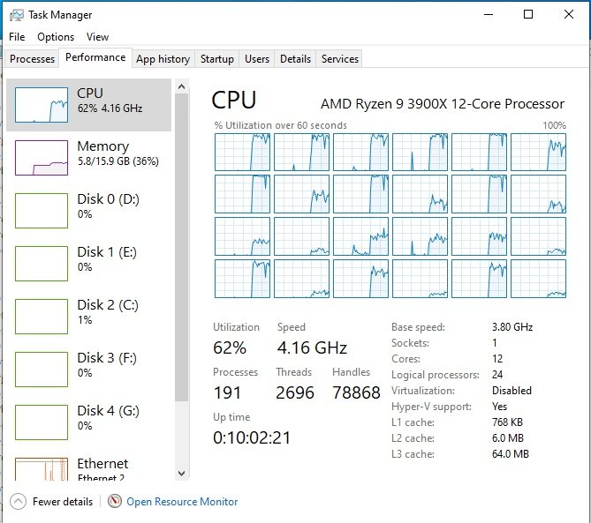Viewport: 591px width, 523px height.
Task: Maximize the Task Manager window
Action: coord(528,14)
